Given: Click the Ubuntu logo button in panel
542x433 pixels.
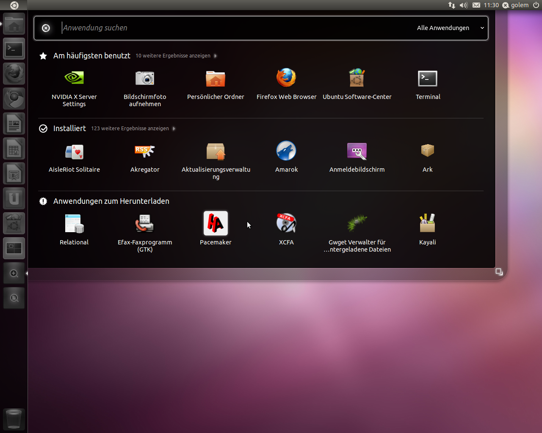Looking at the screenshot, I should point(14,5).
